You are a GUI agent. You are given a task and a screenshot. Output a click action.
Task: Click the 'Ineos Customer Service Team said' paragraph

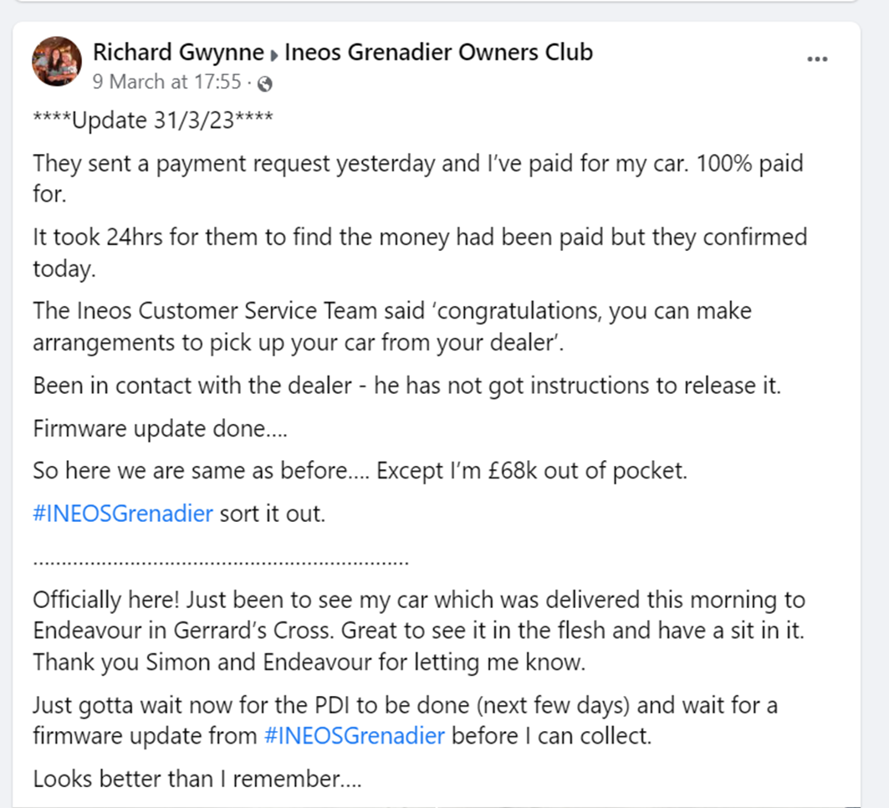(x=392, y=326)
